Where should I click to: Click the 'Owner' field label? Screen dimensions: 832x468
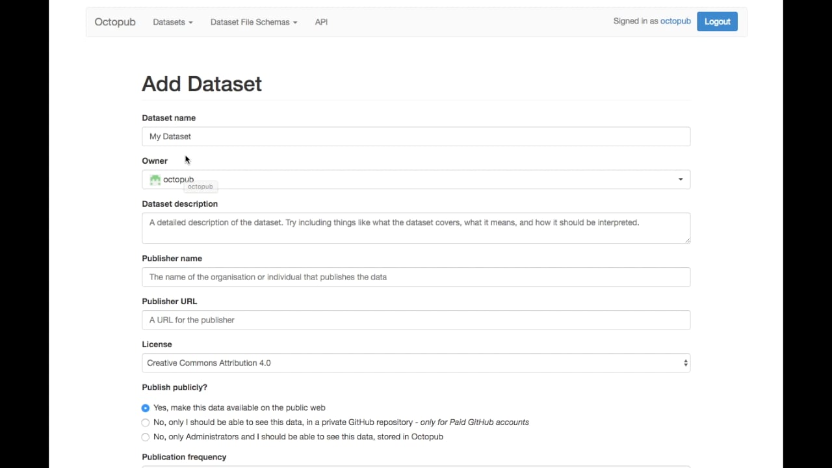coord(155,161)
